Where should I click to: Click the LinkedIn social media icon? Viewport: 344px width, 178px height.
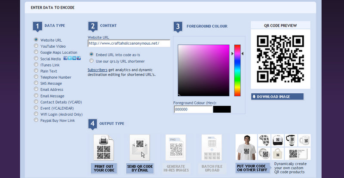click(74, 58)
